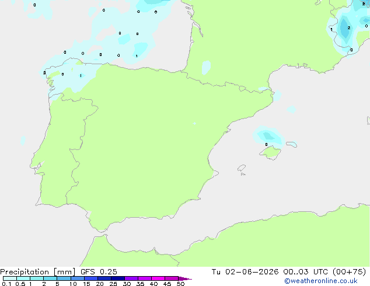Select the 2–5 mm legend swatch
Image resolution: width=370 pixels, height=286 pixels.
[50, 278]
